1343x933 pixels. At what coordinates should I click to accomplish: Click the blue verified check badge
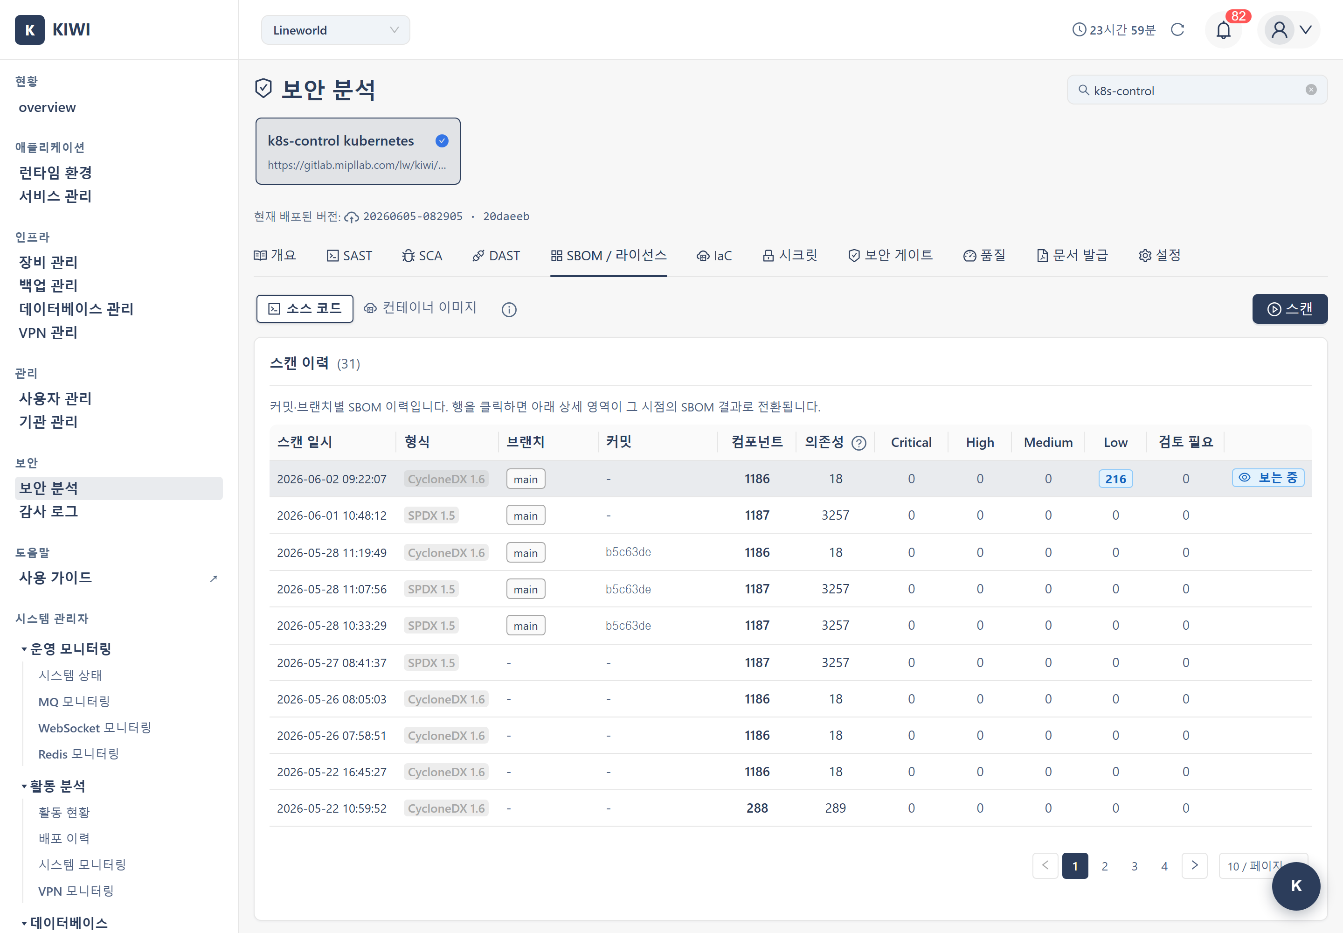pyautogui.click(x=442, y=141)
